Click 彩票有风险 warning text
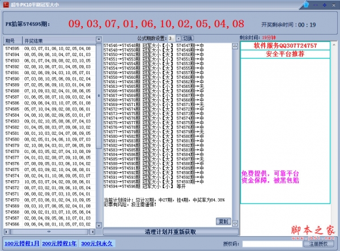Viewport: 340px width, 251px height. click(x=130, y=205)
